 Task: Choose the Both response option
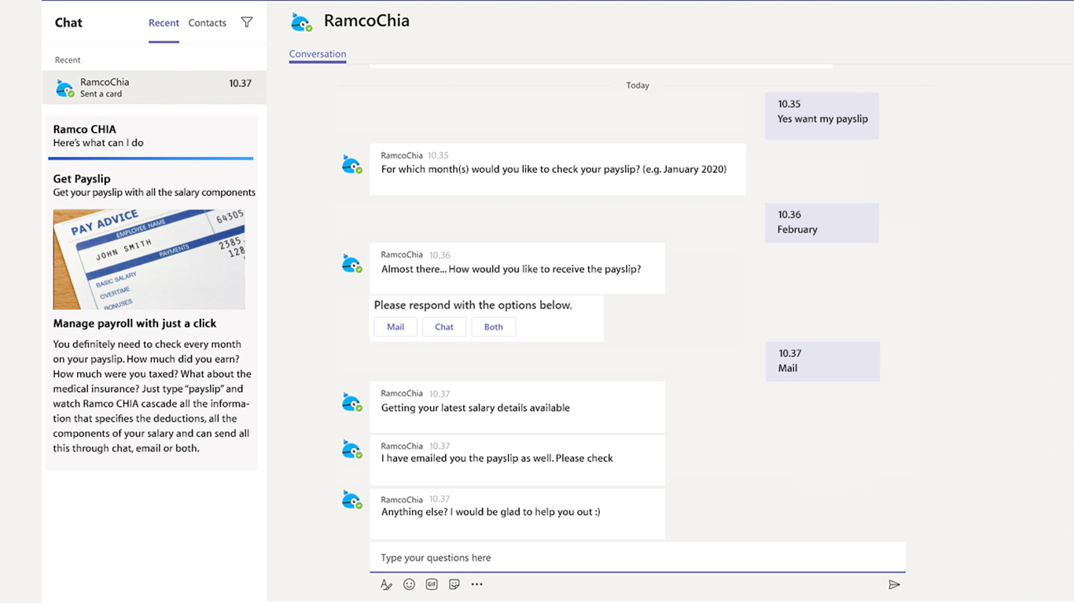point(494,327)
